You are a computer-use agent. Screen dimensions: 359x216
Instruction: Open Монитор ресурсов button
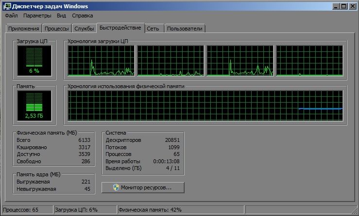(143, 187)
